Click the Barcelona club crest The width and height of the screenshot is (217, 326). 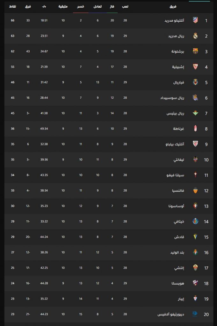195,51
